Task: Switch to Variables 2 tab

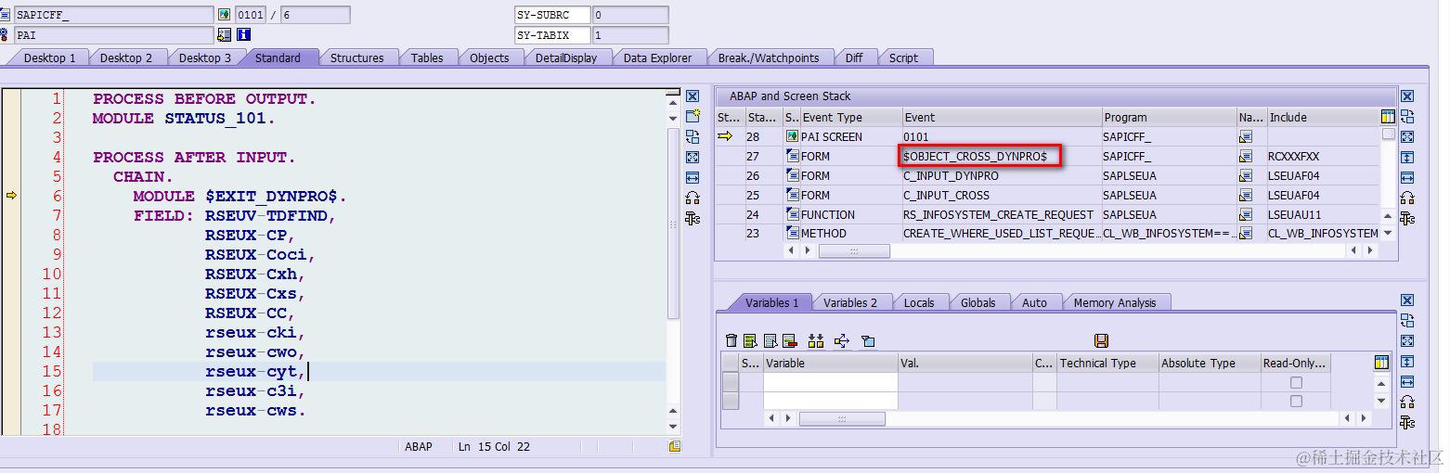Action: (x=850, y=302)
